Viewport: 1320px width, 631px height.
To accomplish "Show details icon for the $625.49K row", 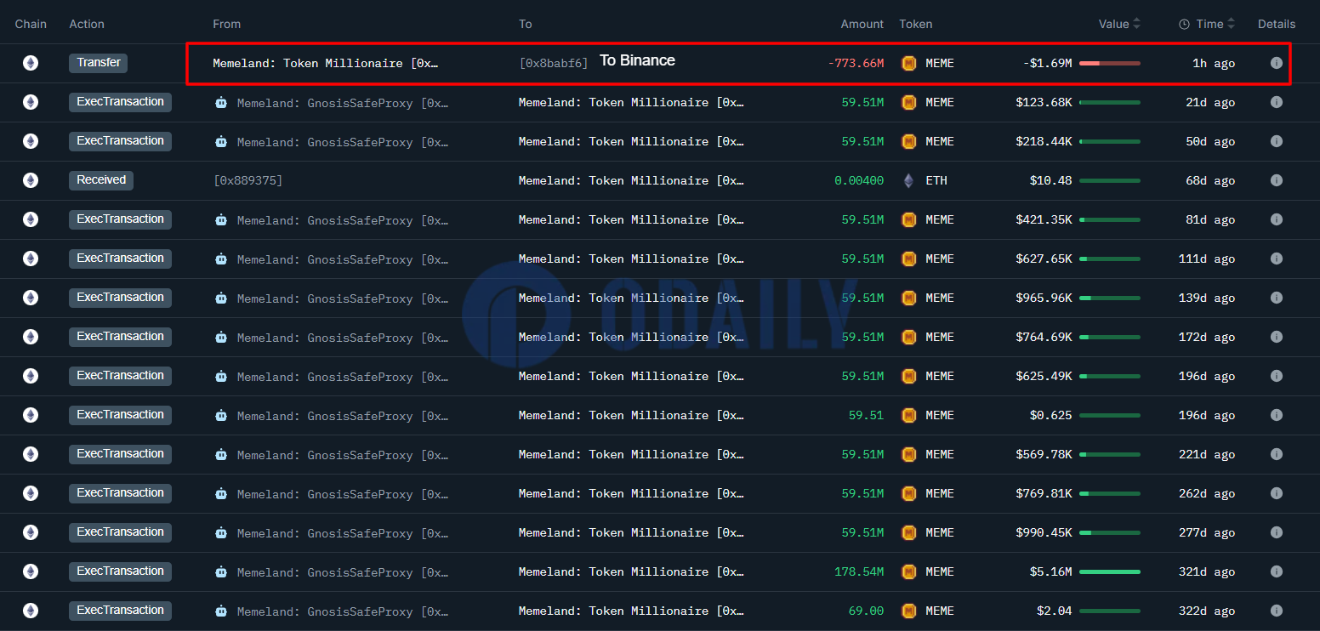I will (1276, 376).
